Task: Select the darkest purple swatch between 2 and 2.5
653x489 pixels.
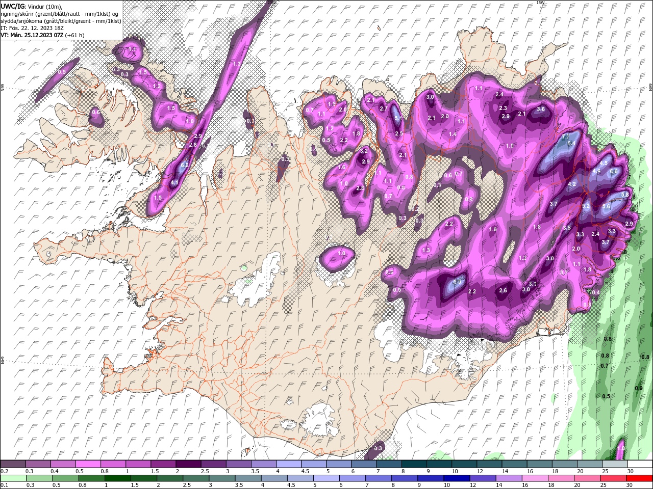Action: (x=188, y=464)
